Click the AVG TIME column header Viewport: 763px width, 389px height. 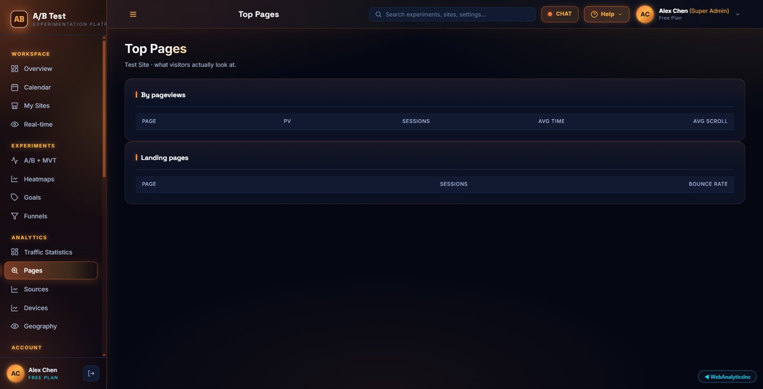(x=551, y=121)
